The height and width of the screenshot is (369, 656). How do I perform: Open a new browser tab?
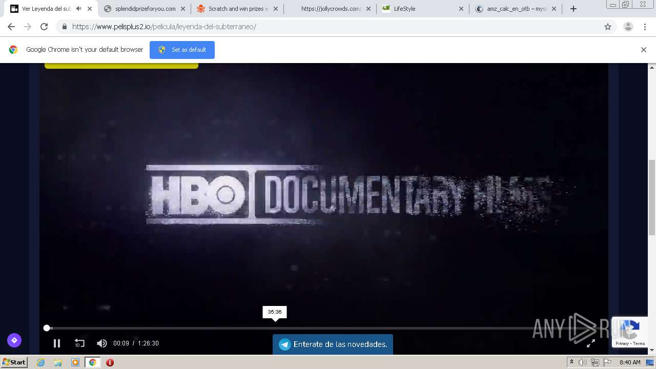pos(573,9)
